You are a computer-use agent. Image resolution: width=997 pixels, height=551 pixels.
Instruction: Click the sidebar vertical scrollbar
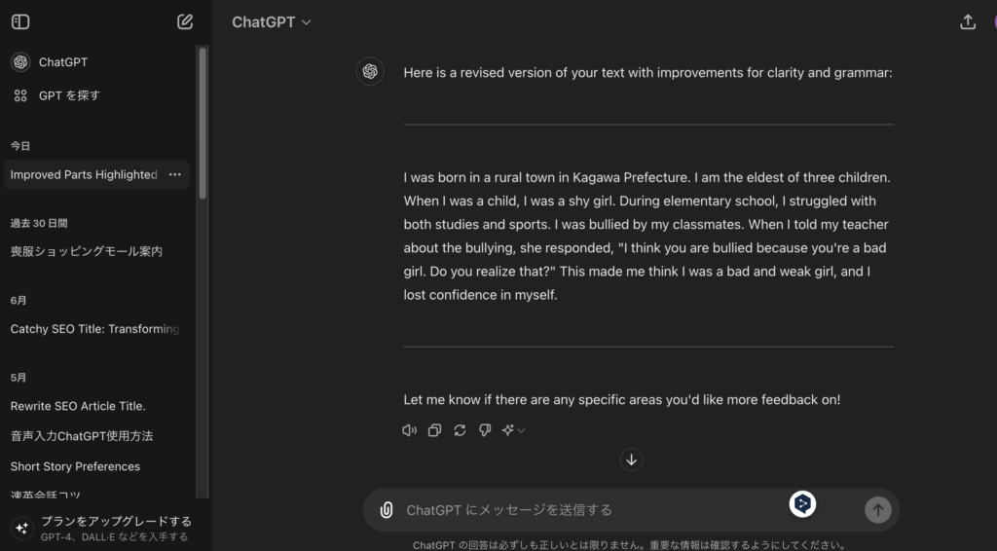pyautogui.click(x=203, y=124)
